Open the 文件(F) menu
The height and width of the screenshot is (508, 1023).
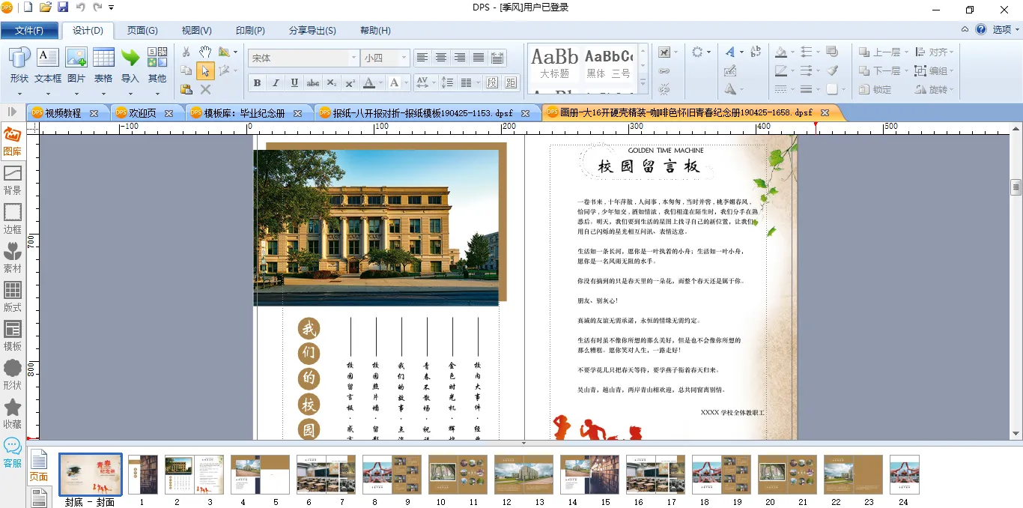click(x=29, y=31)
